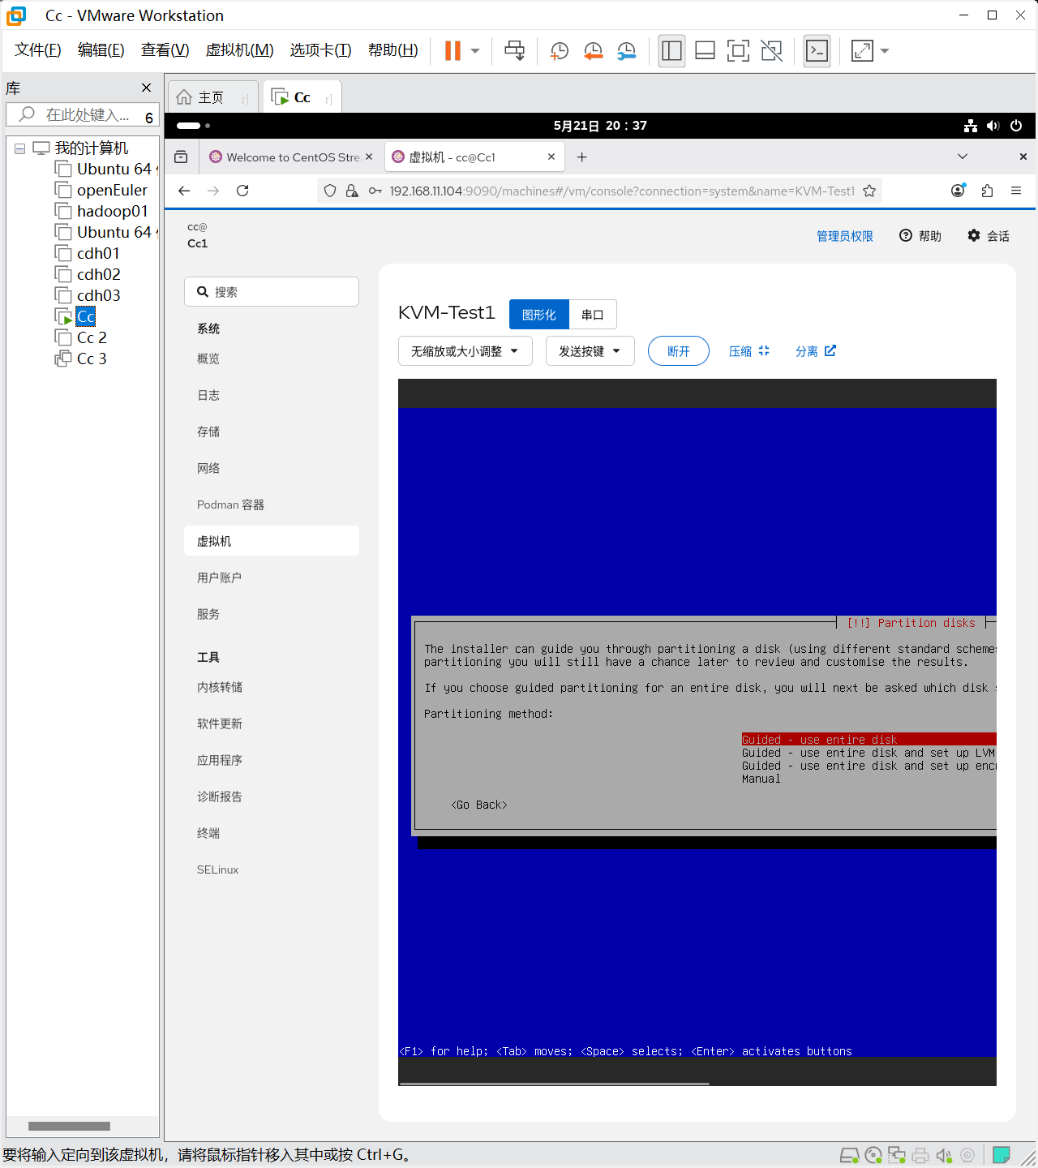Open the 发送按键 dropdown
The image size is (1038, 1168).
[x=590, y=351]
